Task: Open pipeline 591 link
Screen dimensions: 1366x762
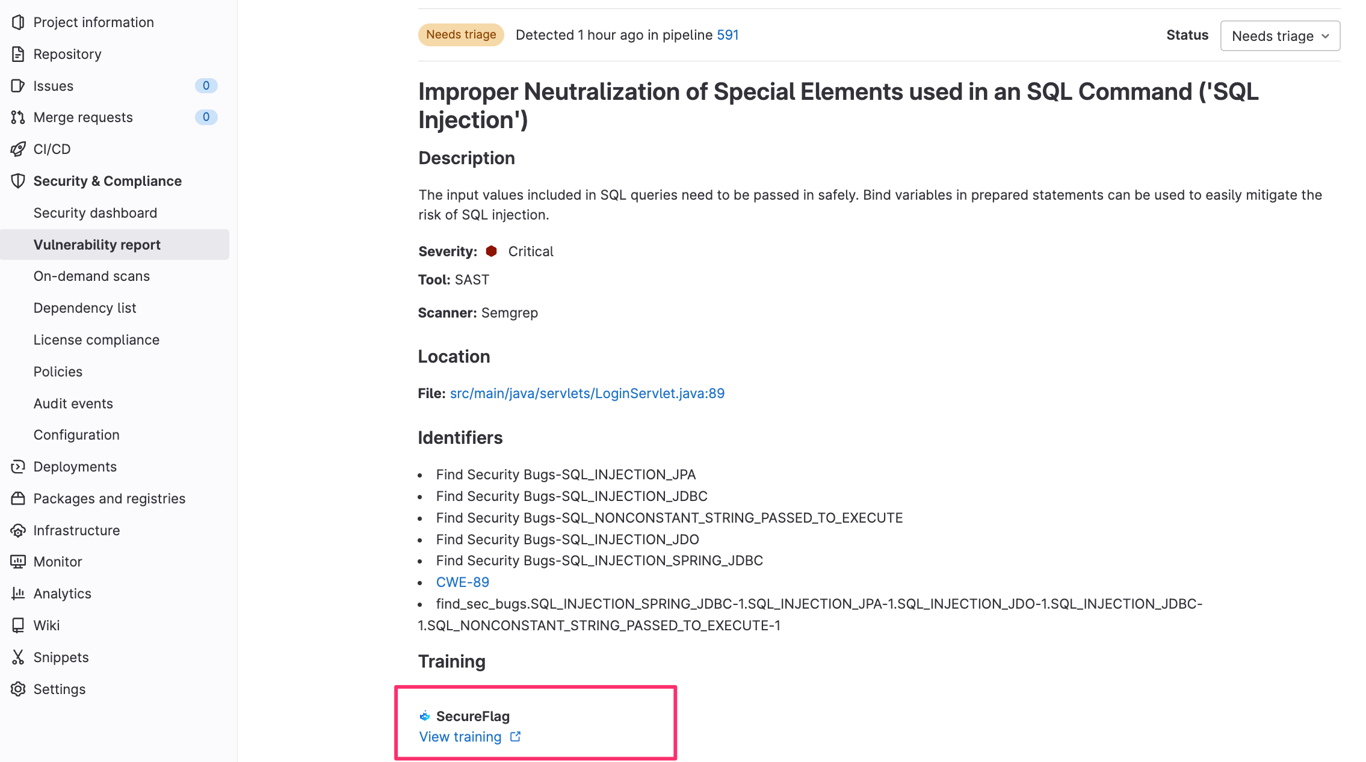Action: point(728,35)
